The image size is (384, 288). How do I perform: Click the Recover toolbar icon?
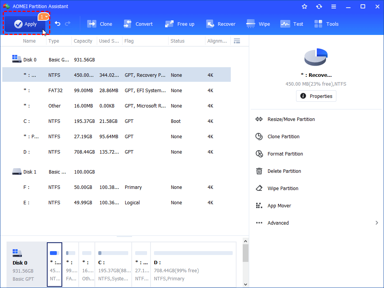click(x=210, y=24)
